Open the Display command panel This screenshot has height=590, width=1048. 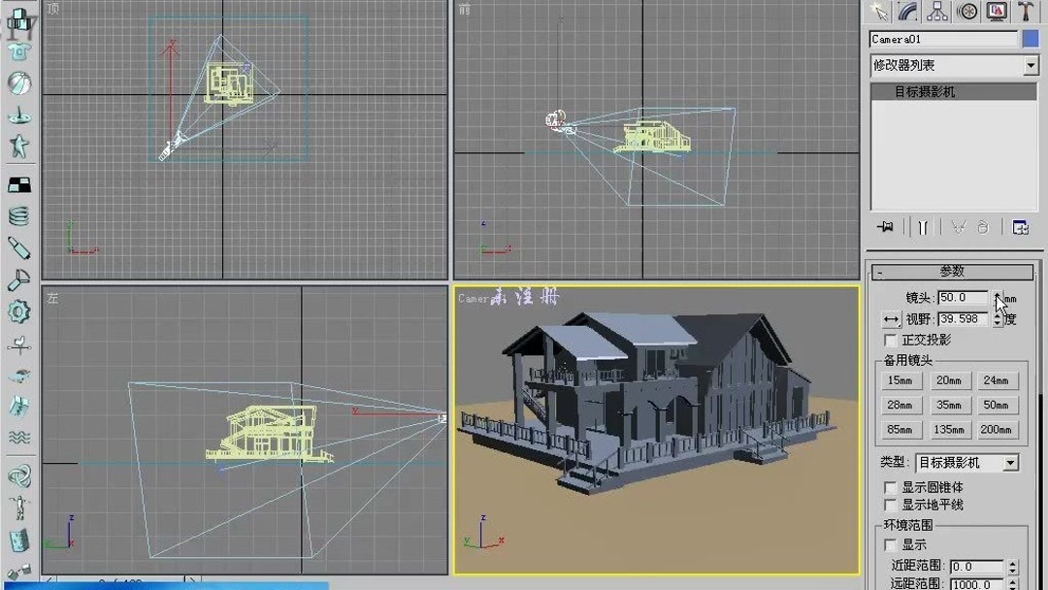click(996, 12)
